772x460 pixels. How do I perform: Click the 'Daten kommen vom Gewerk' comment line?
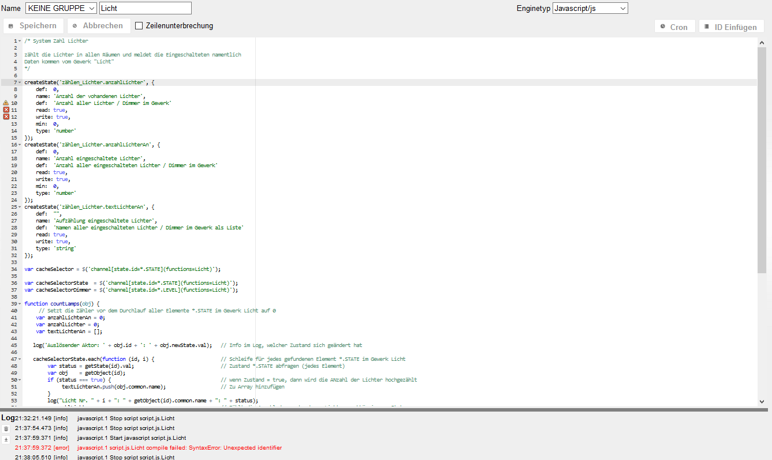coord(69,62)
